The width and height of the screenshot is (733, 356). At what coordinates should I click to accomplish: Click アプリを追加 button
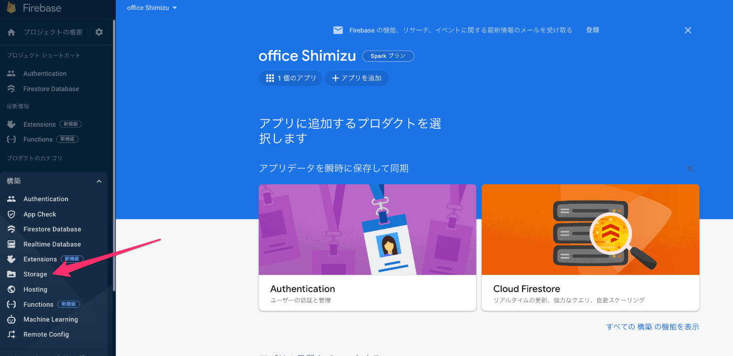[x=357, y=78]
